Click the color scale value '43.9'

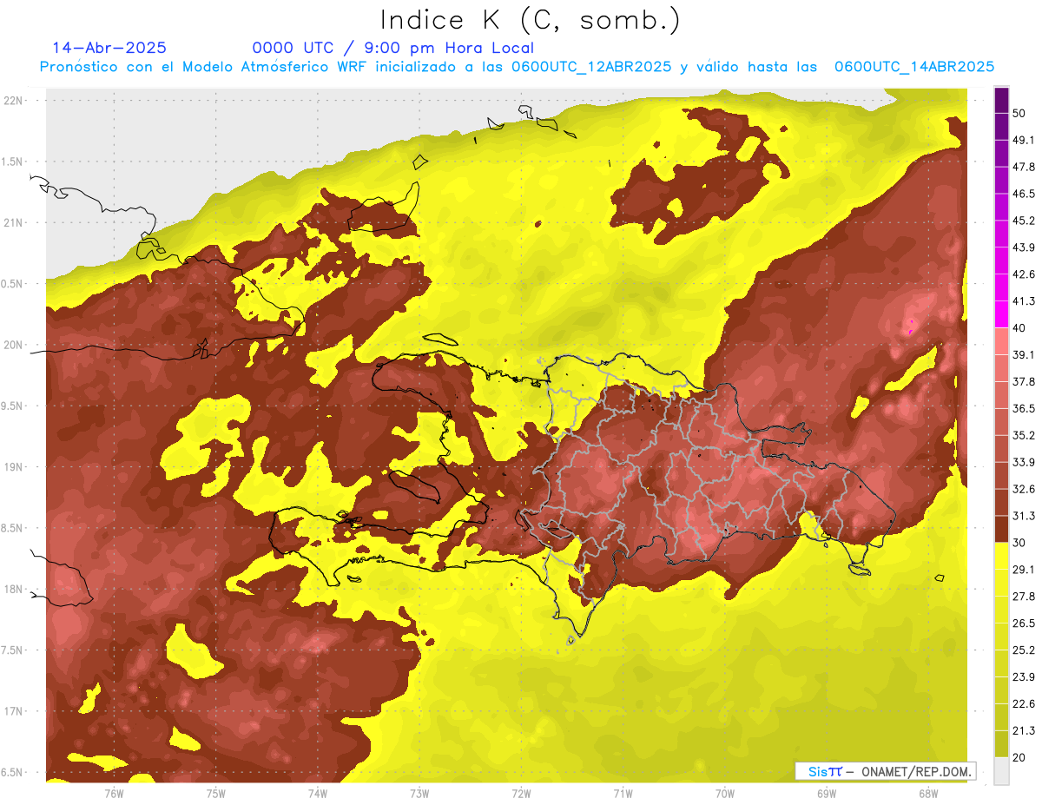click(x=1024, y=247)
